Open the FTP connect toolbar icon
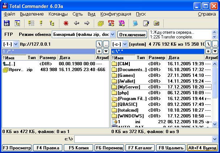 pyautogui.click(x=111, y=23)
